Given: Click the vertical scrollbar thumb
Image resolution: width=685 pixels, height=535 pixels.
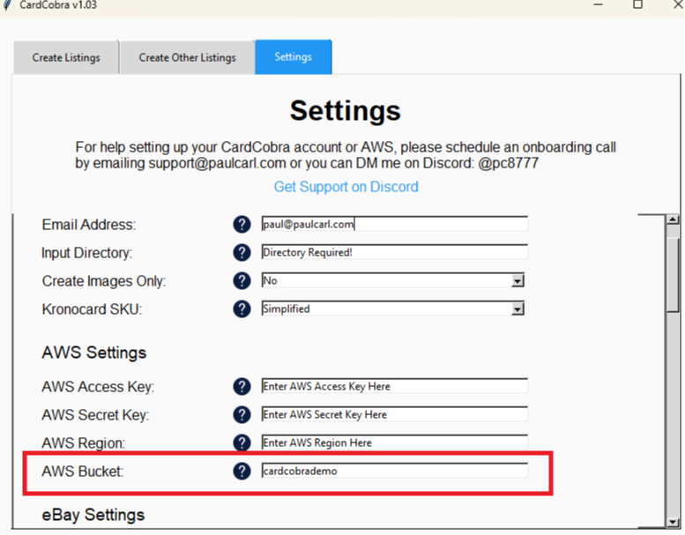Looking at the screenshot, I should coord(673,274).
